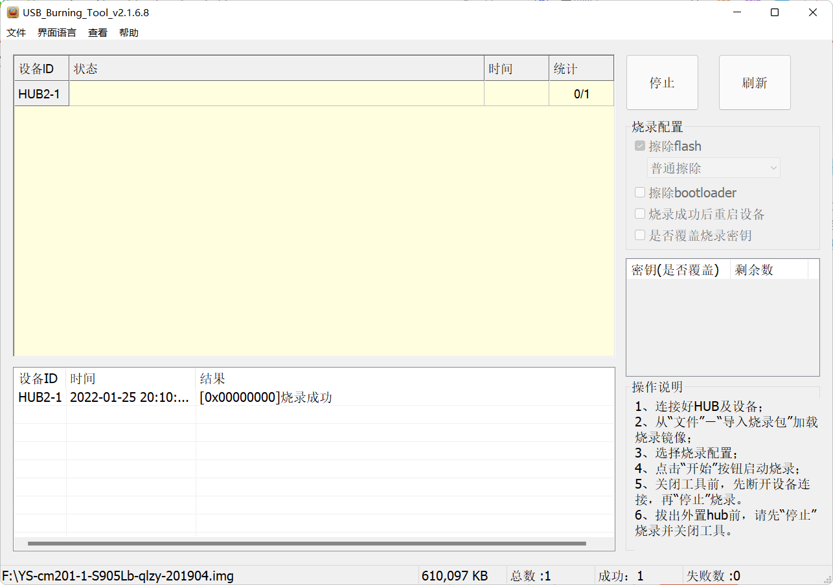The image size is (833, 585).
Task: Click the 统计 column header
Action: 581,68
